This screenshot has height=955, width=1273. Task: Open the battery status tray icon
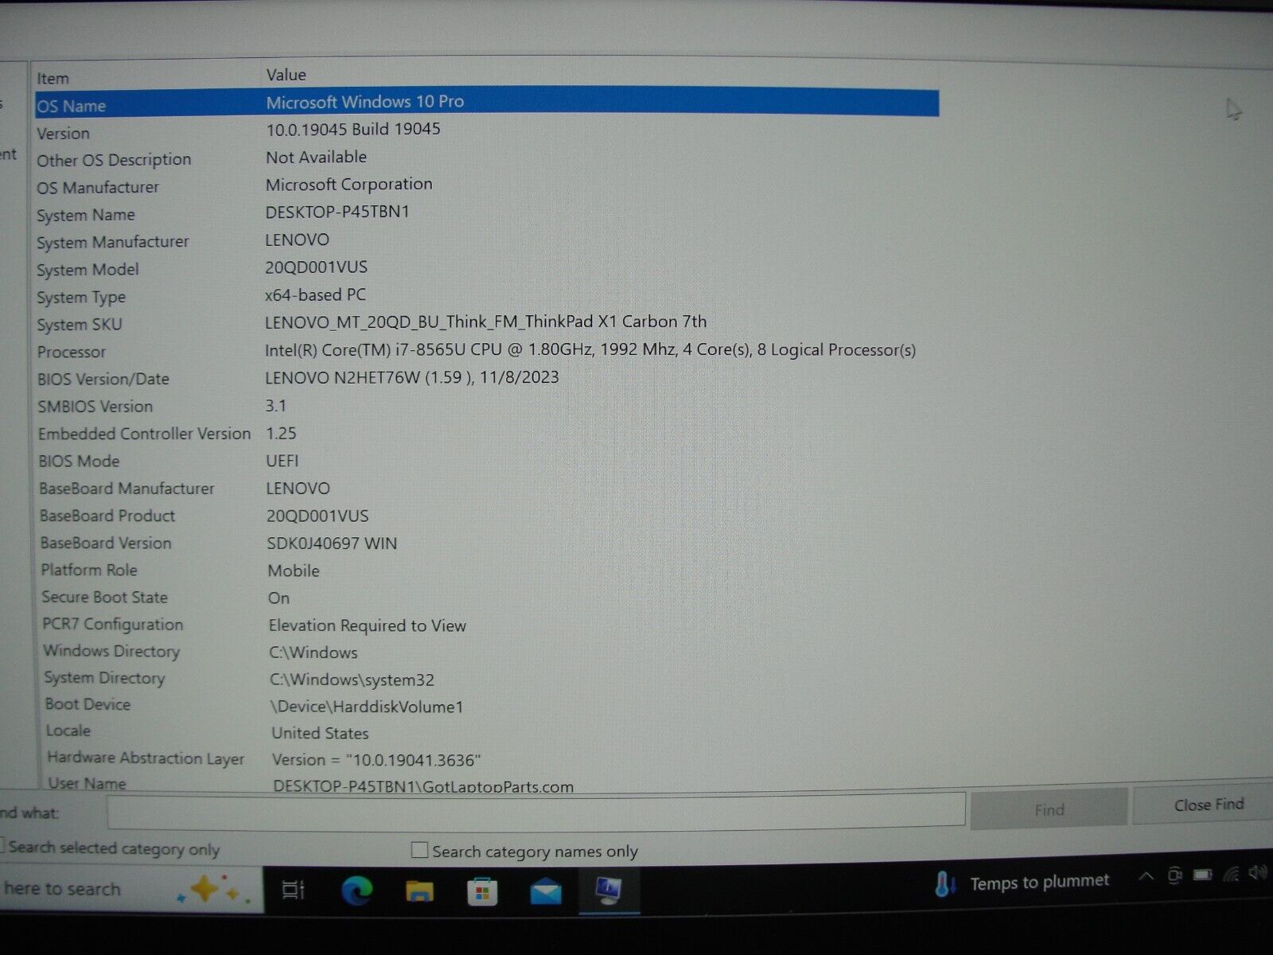point(1202,875)
